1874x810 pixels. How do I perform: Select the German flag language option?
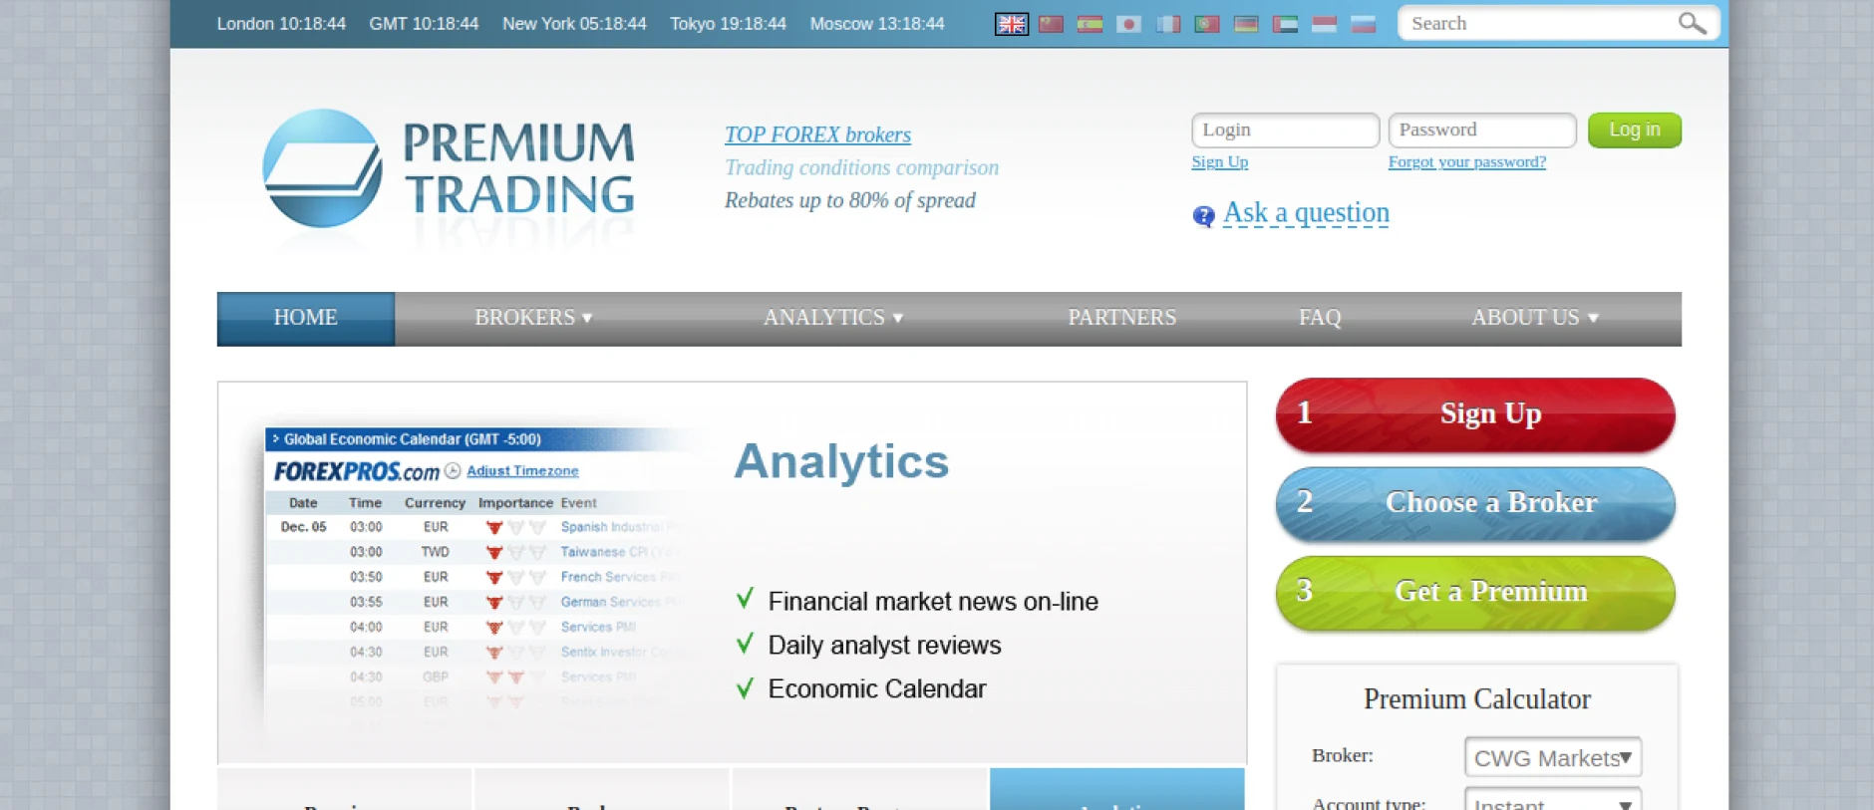click(x=1246, y=24)
